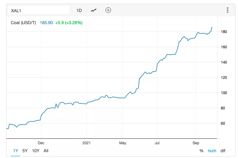The image size is (238, 158).
Task: Click the Sep marker on time axis
Action: (x=196, y=143)
